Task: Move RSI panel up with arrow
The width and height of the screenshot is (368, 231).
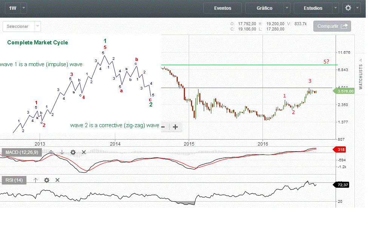Action: click(x=36, y=180)
